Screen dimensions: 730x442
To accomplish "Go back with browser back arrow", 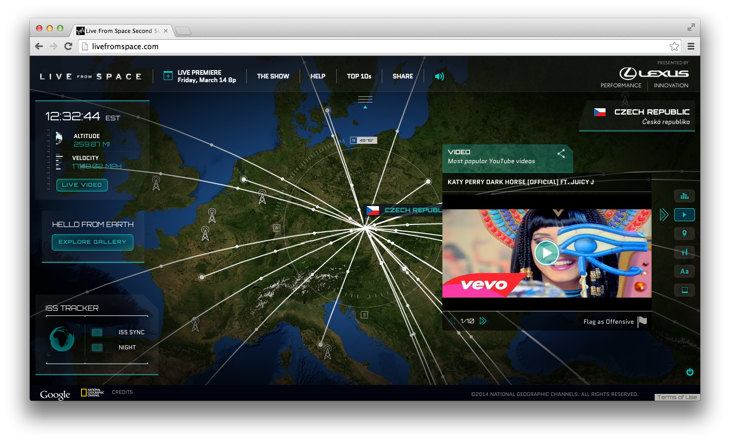I will coord(39,47).
